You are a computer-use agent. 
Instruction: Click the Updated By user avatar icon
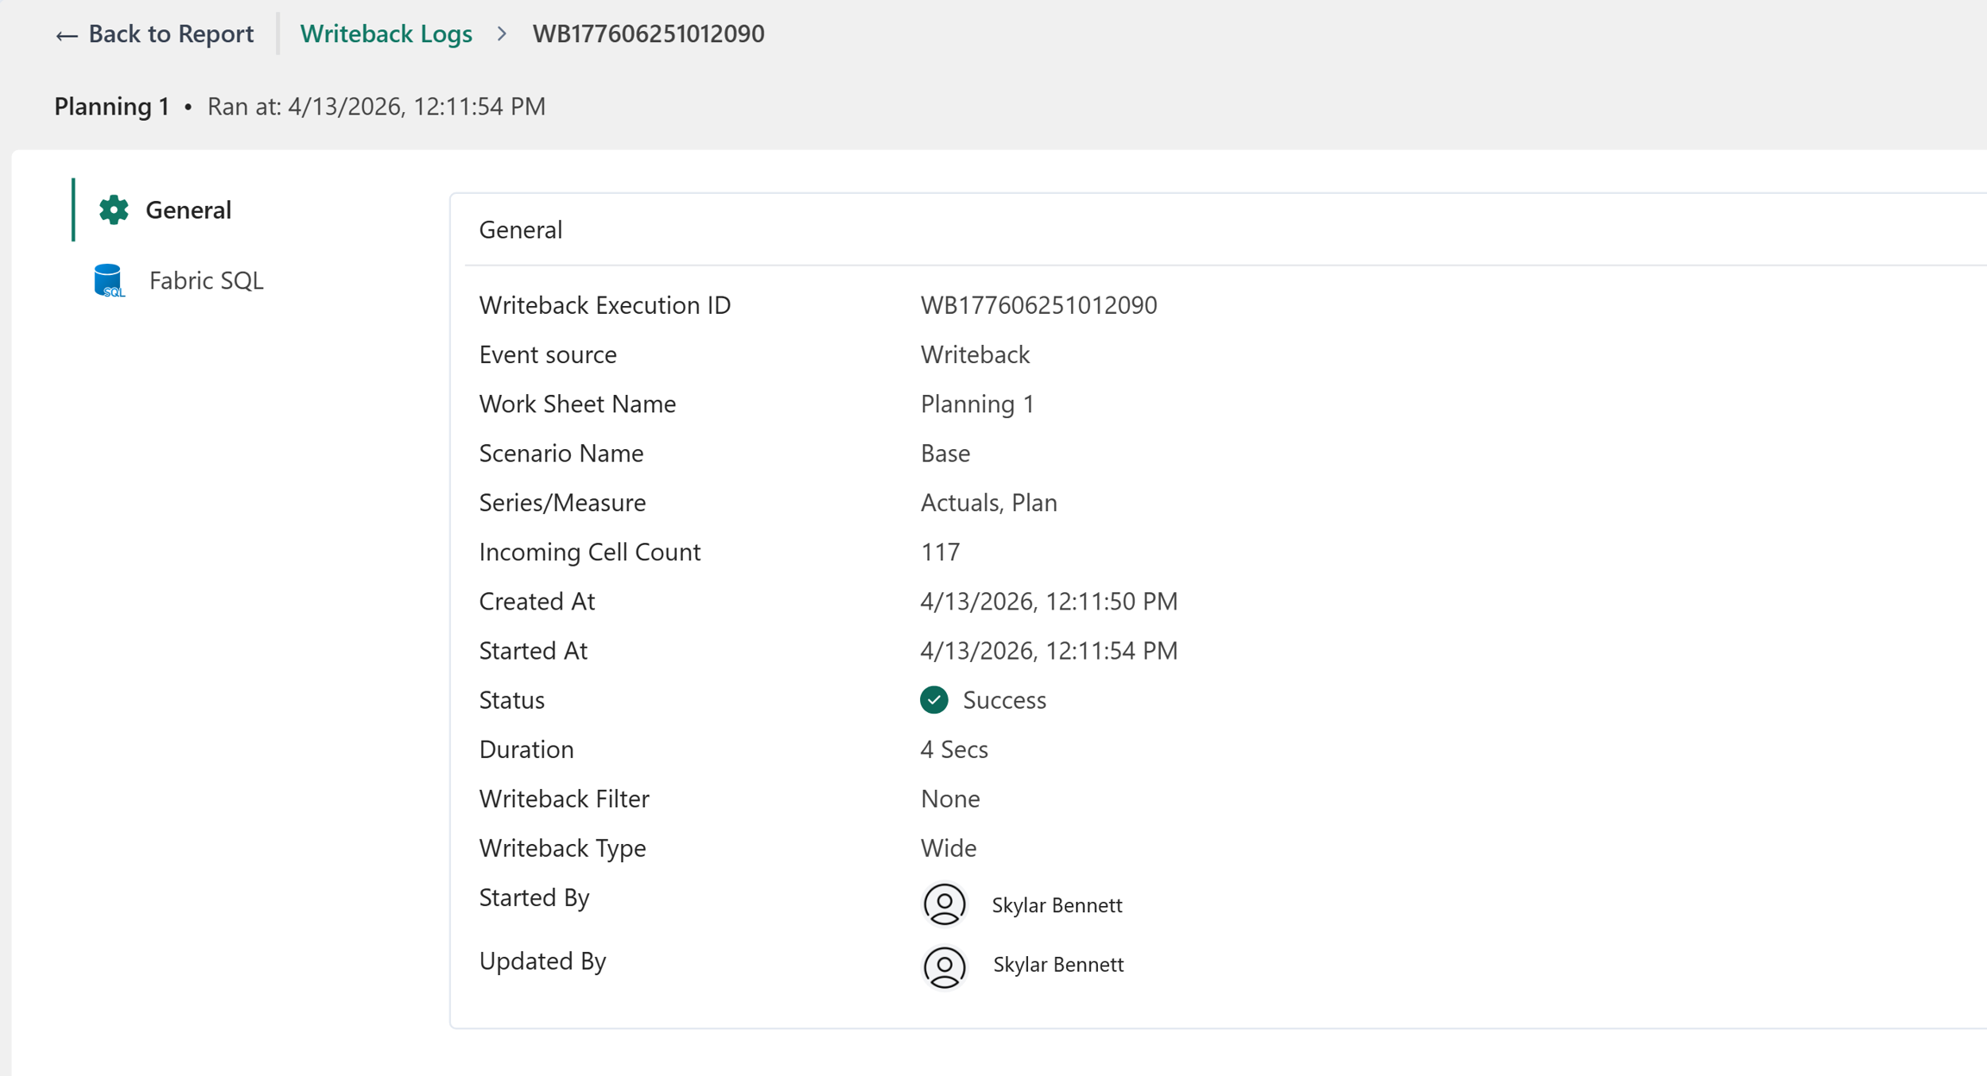coord(944,967)
